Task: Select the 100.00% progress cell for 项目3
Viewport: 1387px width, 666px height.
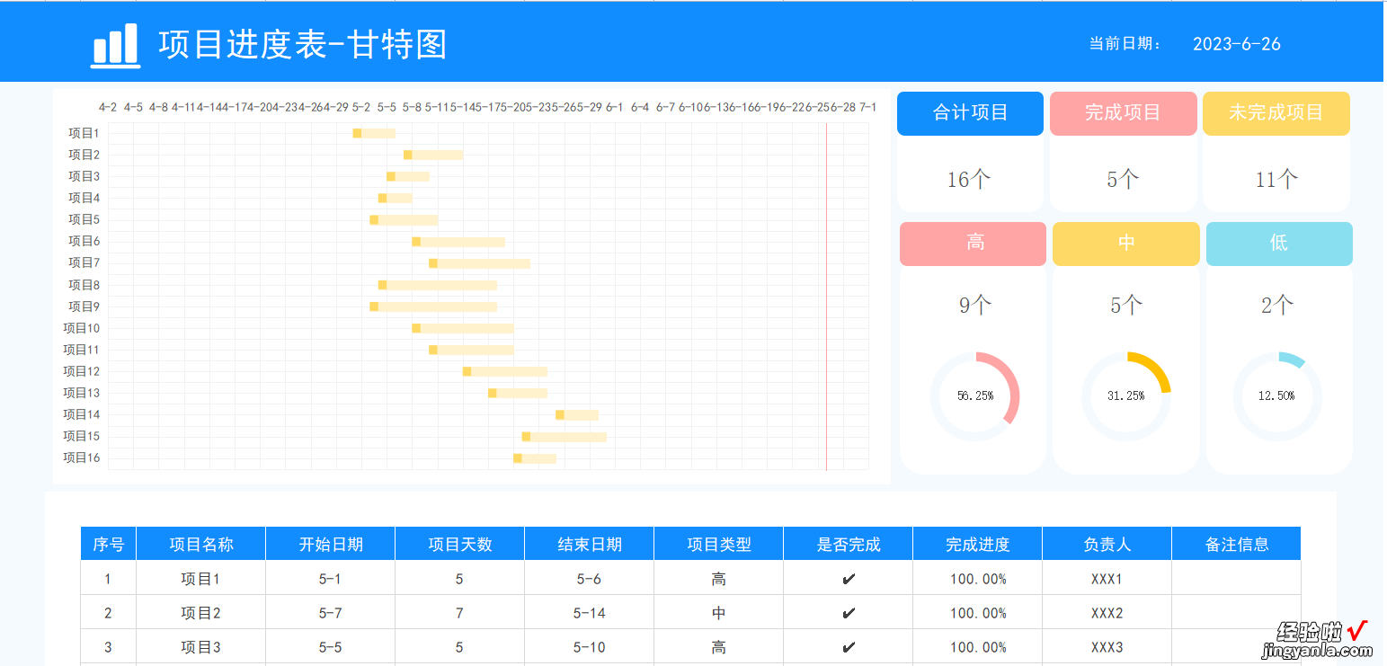Action: (x=978, y=647)
